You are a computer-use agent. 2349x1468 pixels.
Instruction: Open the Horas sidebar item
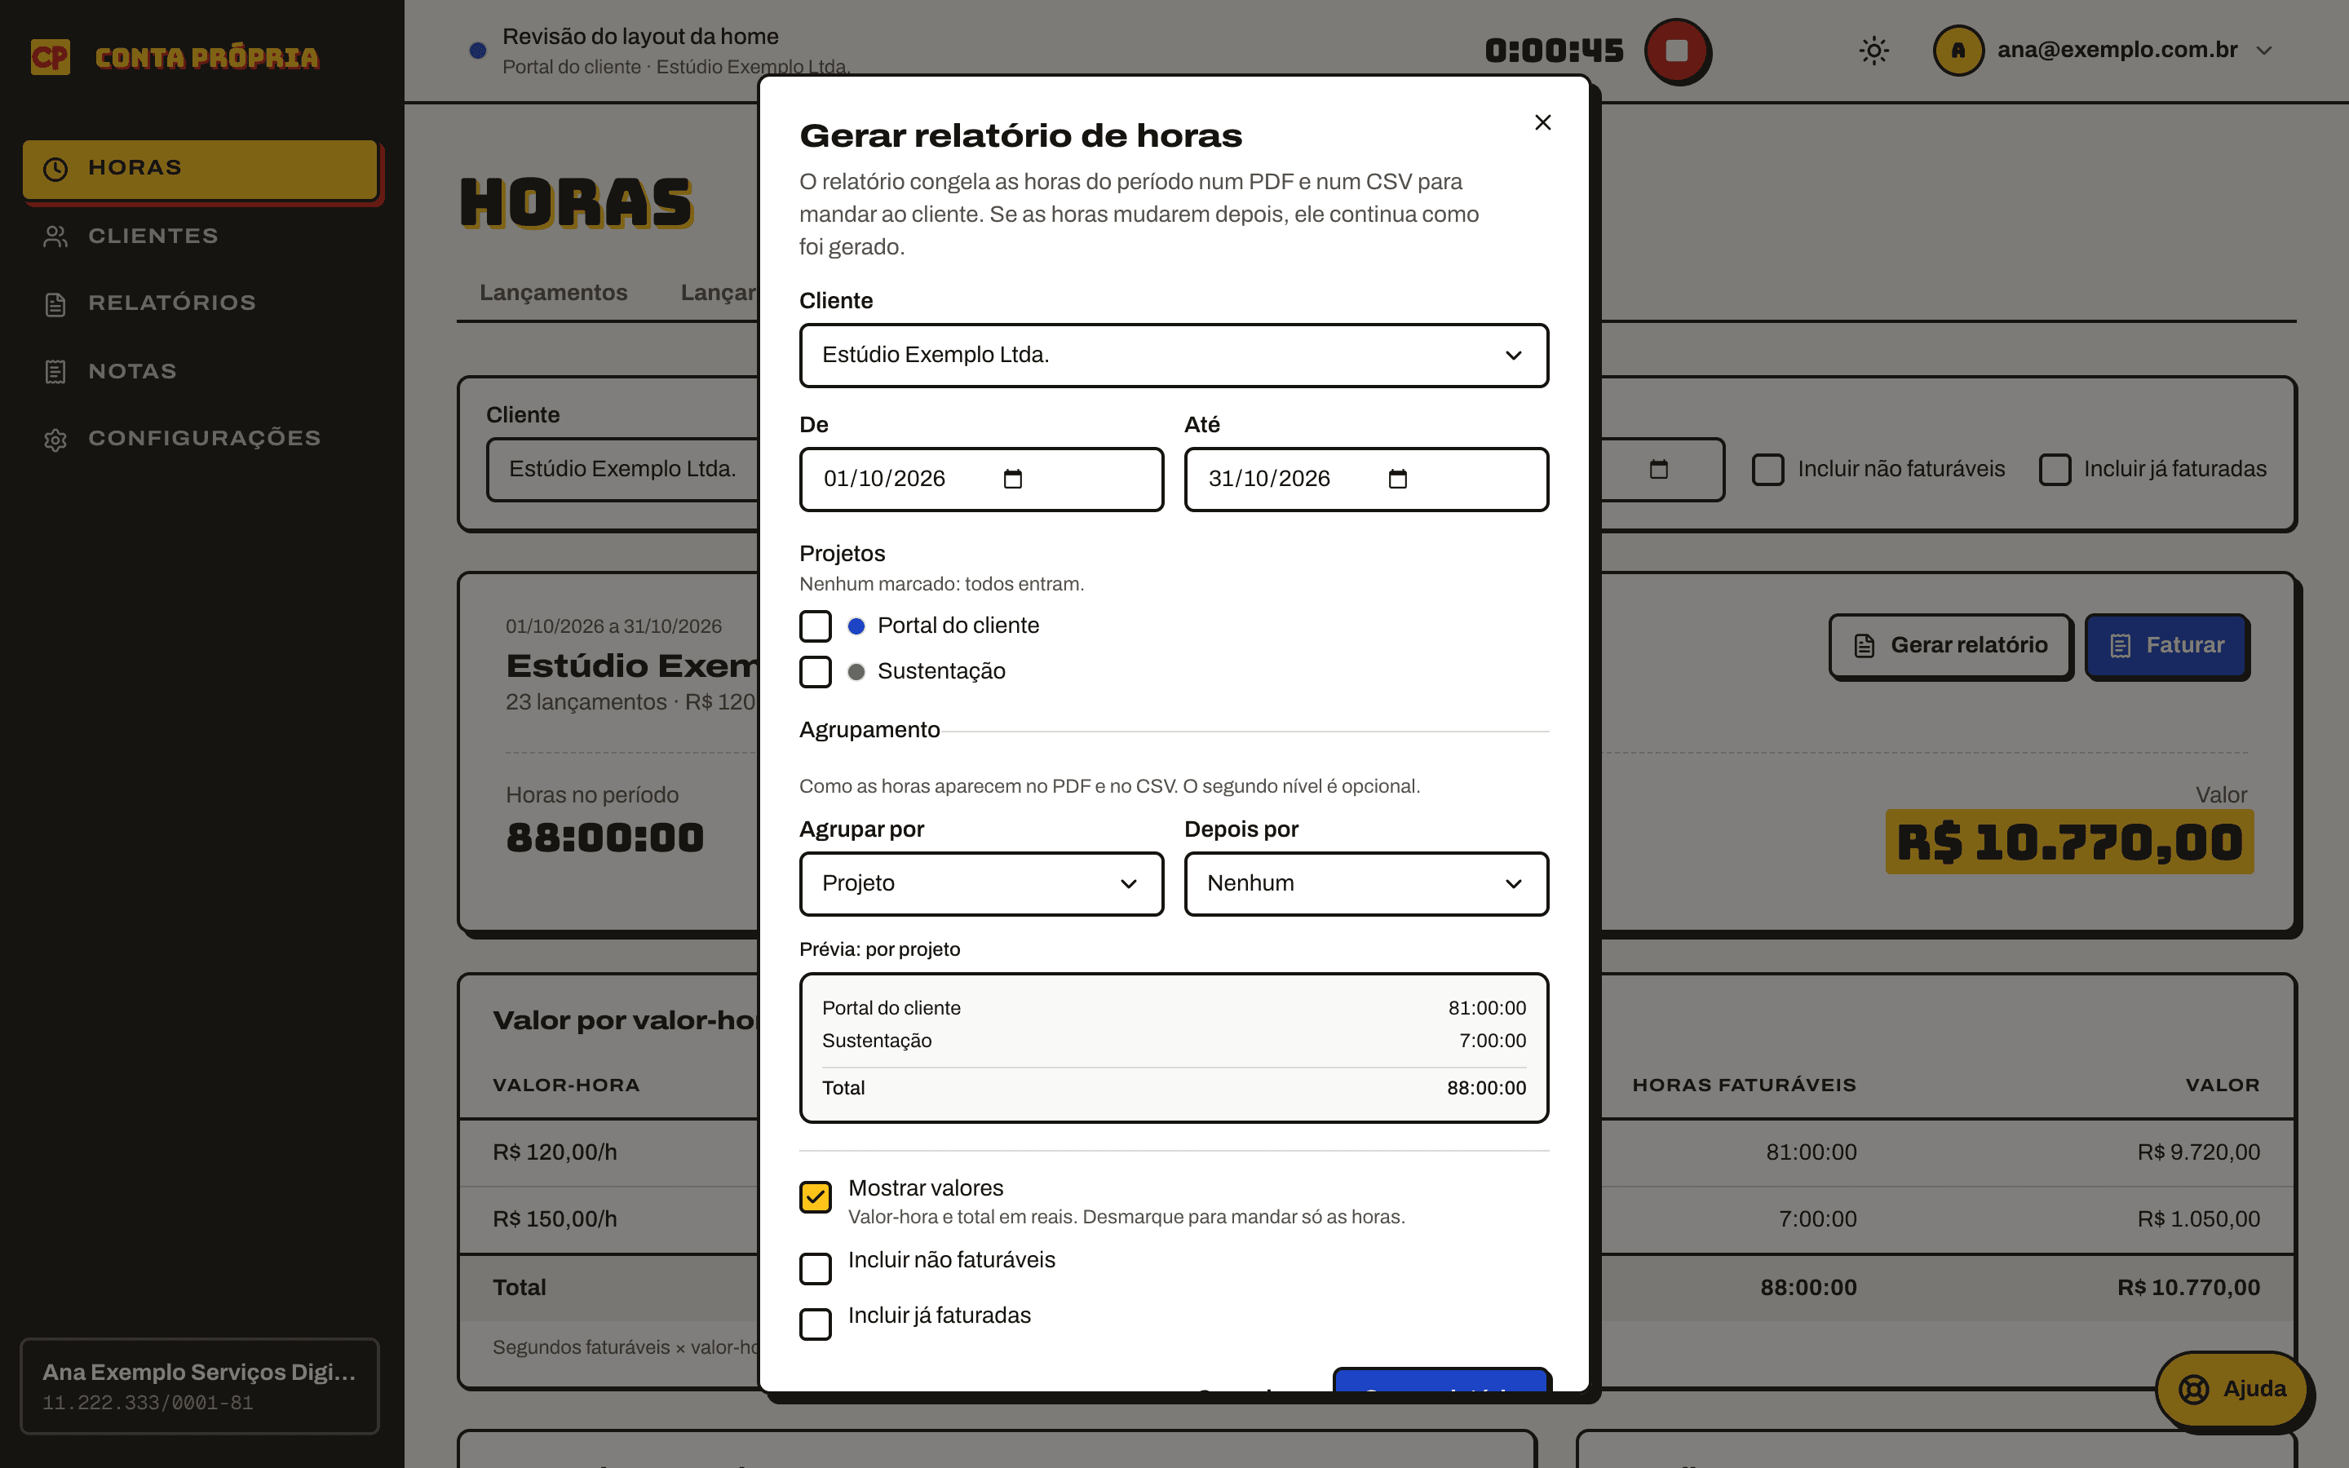coord(200,169)
